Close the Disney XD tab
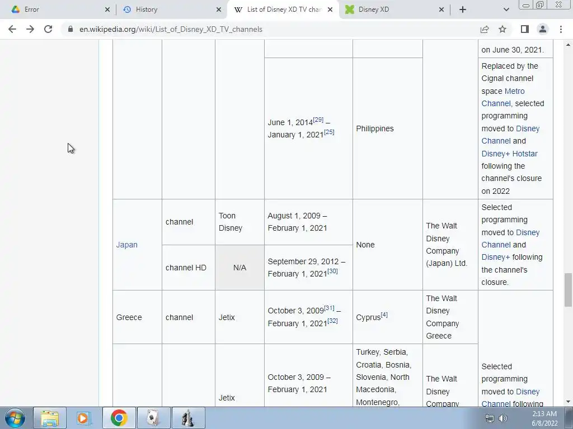The height and width of the screenshot is (429, 573). [442, 9]
